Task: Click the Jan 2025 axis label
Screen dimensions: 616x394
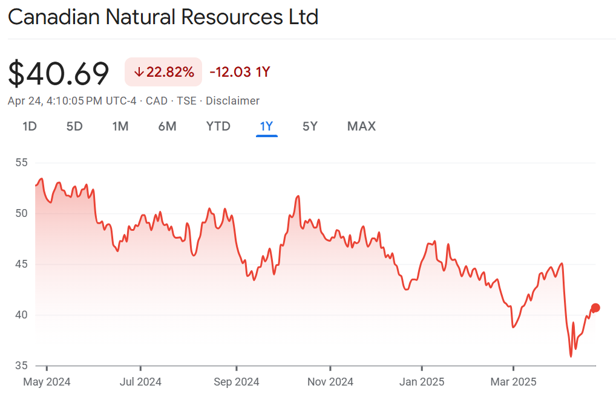Action: pyautogui.click(x=422, y=382)
